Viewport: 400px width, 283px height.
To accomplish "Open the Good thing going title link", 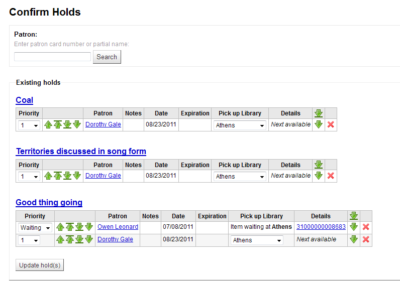I will point(49,202).
